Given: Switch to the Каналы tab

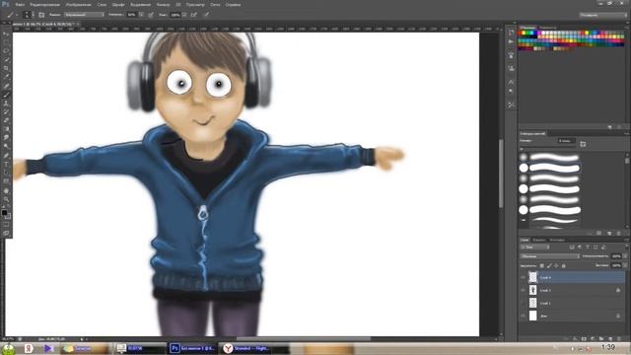Looking at the screenshot, I should tap(539, 240).
